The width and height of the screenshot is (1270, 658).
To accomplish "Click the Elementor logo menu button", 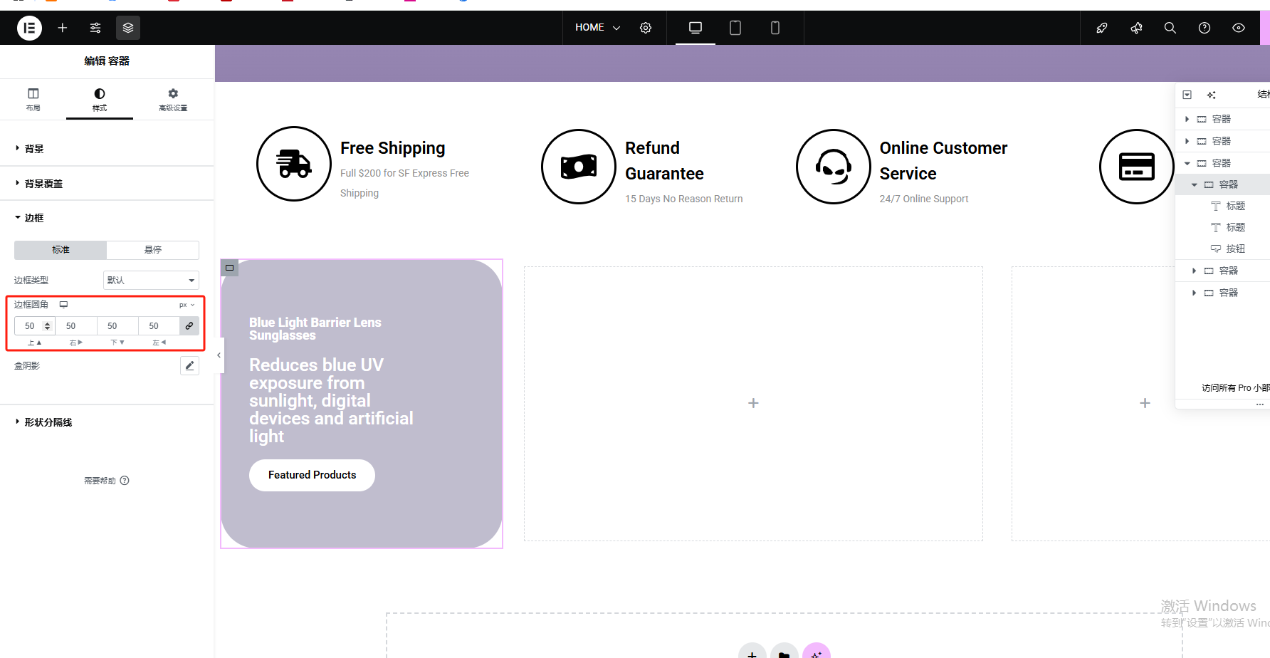I will 29,28.
